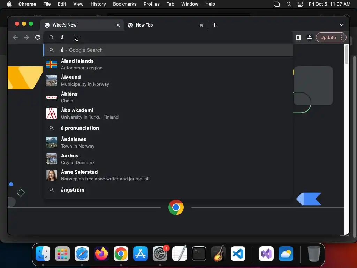Choose the Åbo Akademi suggestion
The image size is (357, 268).
168,114
